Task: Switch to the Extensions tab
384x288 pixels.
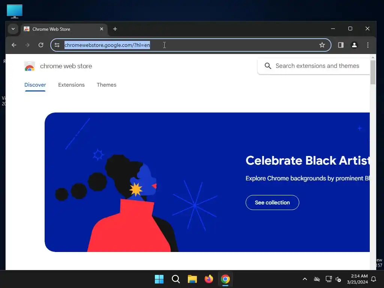Action: pyautogui.click(x=71, y=85)
